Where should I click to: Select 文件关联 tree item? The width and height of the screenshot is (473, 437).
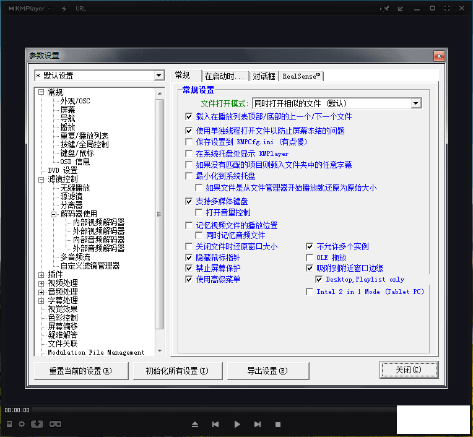(63, 344)
